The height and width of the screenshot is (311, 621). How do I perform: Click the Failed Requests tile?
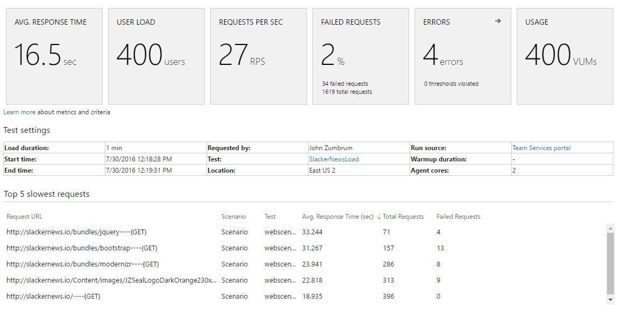[360, 56]
